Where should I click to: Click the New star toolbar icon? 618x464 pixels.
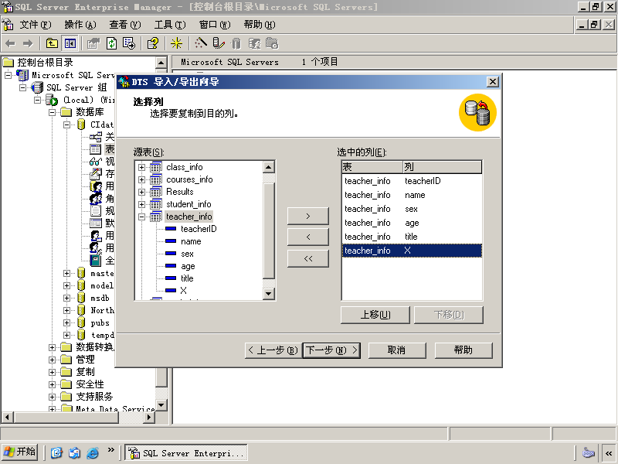coord(176,43)
